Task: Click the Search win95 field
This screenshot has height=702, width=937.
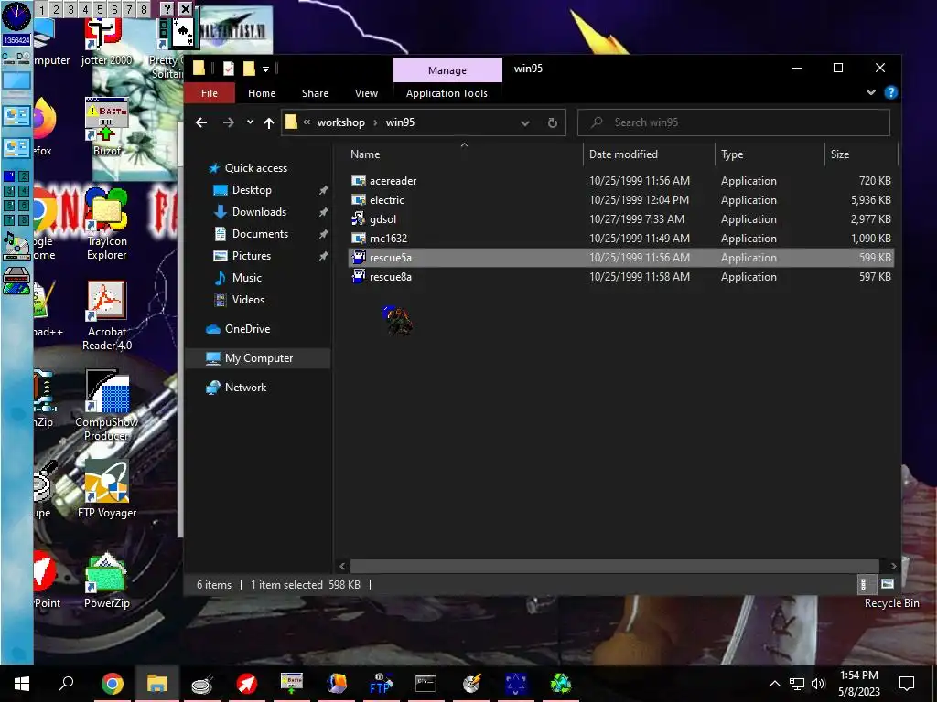Action: coord(734,122)
